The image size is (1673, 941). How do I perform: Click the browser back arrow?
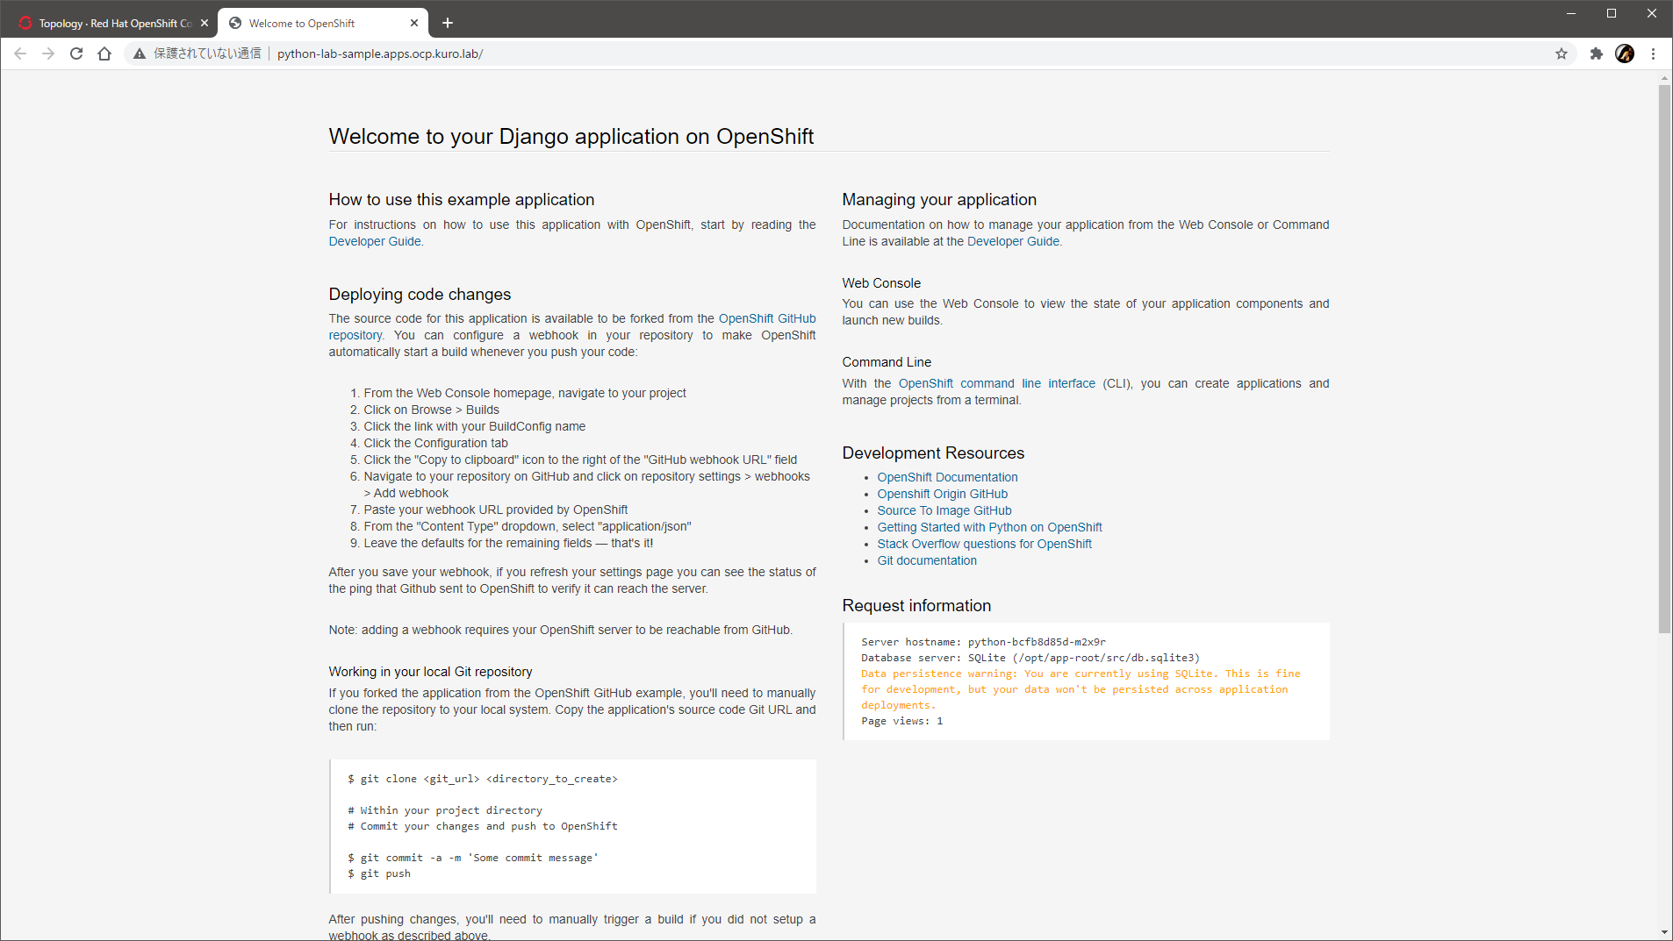(x=20, y=53)
